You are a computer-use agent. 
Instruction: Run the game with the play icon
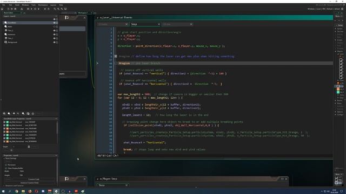point(31,9)
